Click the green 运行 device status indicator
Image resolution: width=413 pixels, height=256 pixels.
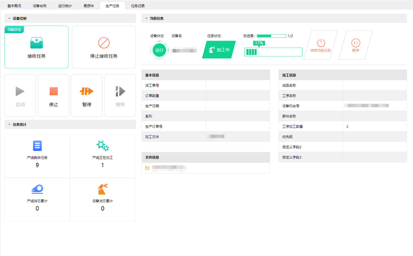click(x=159, y=50)
